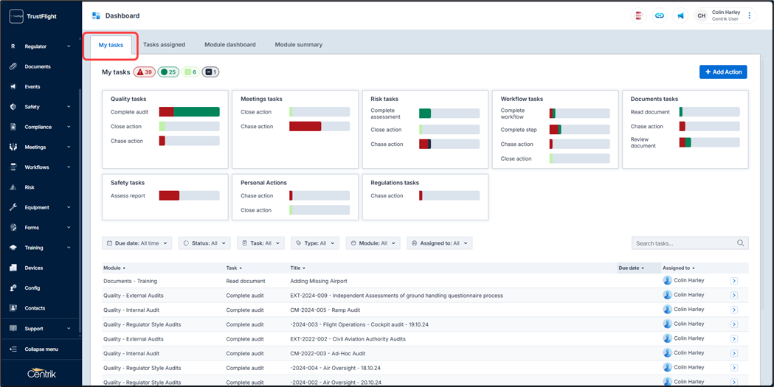Open the Type filter dropdown
This screenshot has height=387, width=774.
[x=315, y=243]
